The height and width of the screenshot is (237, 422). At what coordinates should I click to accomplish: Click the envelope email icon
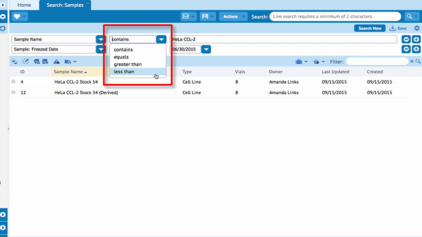click(x=186, y=17)
